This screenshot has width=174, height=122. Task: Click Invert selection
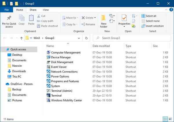coord(152,26)
